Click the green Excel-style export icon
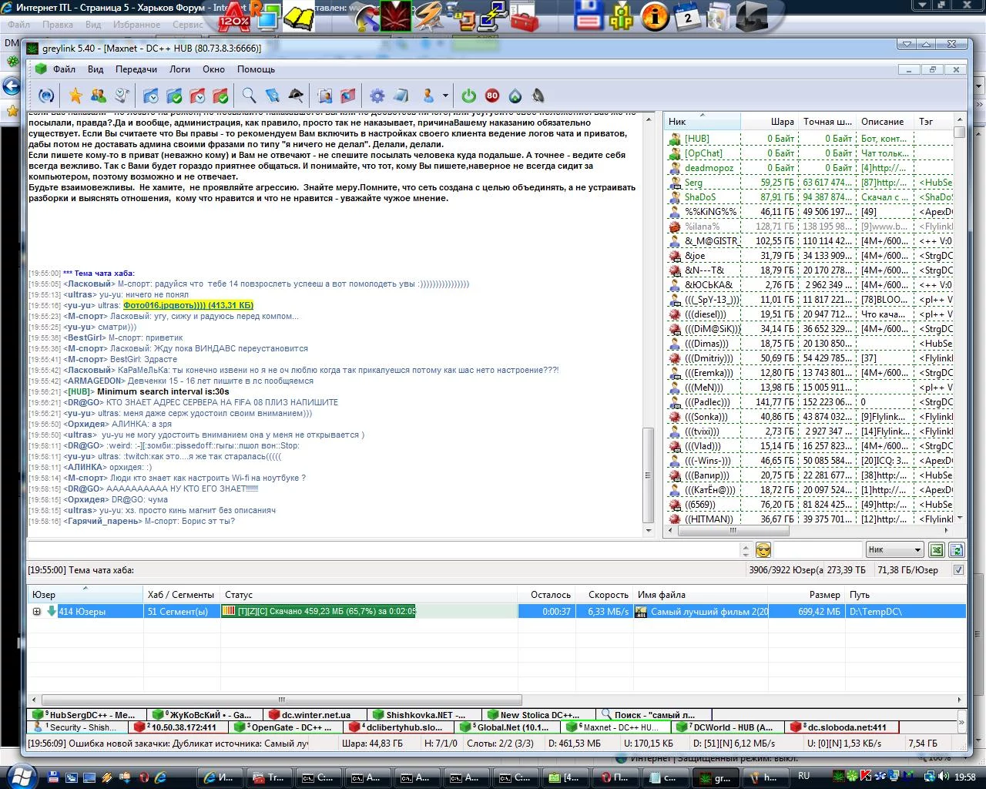The width and height of the screenshot is (986, 789). tap(937, 549)
